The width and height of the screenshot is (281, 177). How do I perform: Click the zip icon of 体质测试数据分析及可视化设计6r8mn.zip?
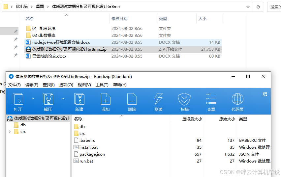point(28,49)
